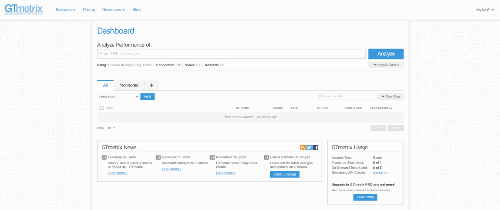Click How GTmetrix Used GTmetrix headline
The height and width of the screenshot is (210, 500).
click(130, 165)
